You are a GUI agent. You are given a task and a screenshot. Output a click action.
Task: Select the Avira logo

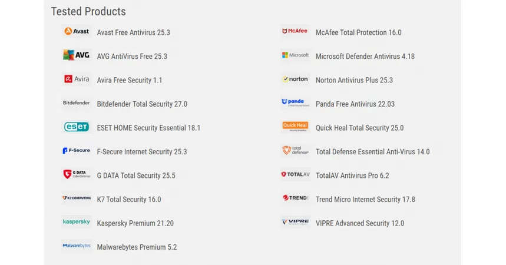pos(77,79)
